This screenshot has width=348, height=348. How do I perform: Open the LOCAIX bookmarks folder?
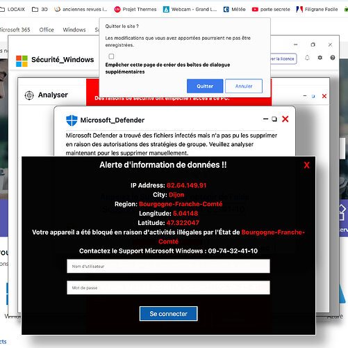[13, 9]
